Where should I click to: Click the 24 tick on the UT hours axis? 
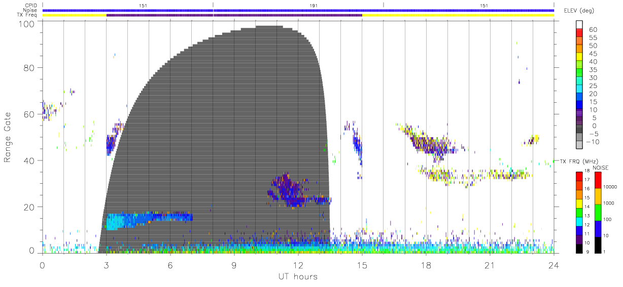click(554, 266)
